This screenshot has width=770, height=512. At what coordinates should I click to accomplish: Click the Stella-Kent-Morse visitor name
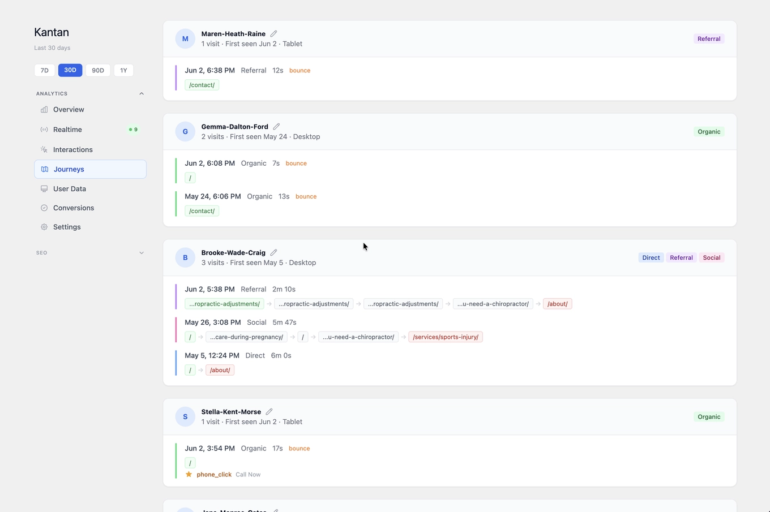tap(231, 412)
